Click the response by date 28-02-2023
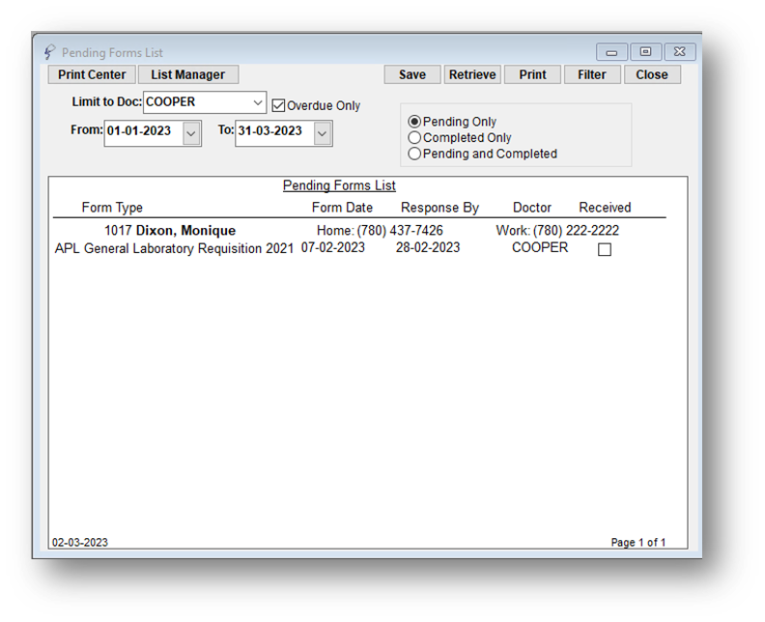This screenshot has height=622, width=765. pyautogui.click(x=428, y=248)
